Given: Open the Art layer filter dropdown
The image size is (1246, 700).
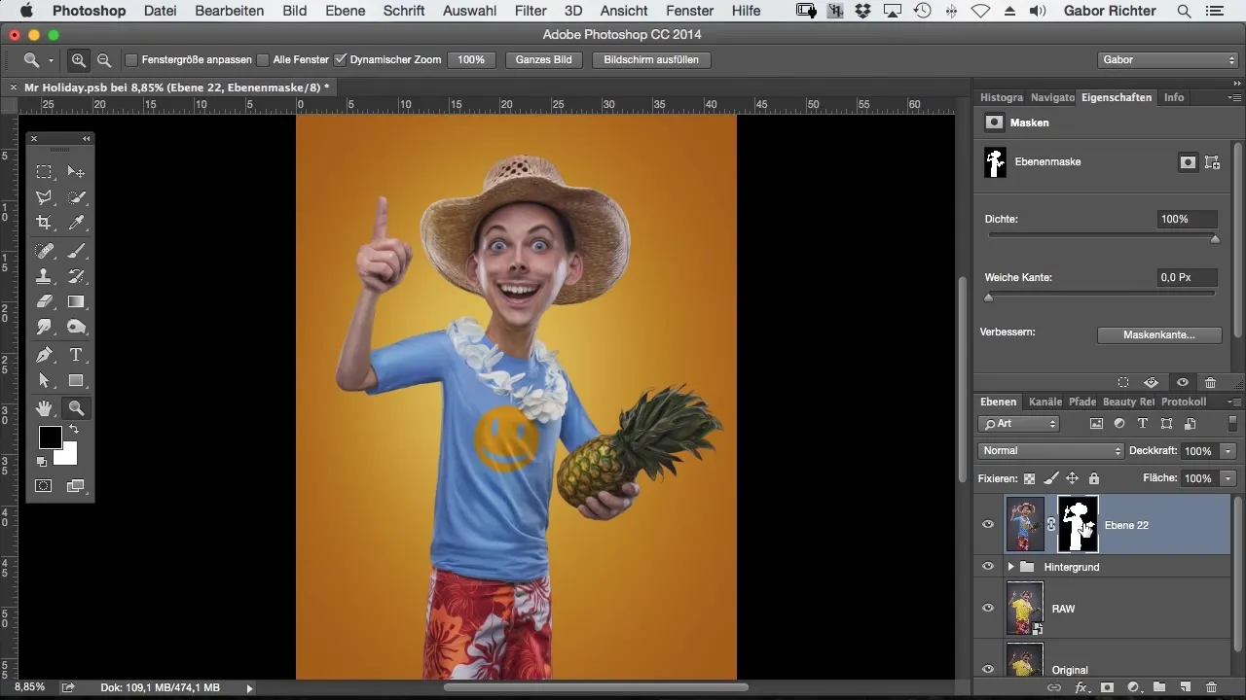Looking at the screenshot, I should click(x=1019, y=424).
